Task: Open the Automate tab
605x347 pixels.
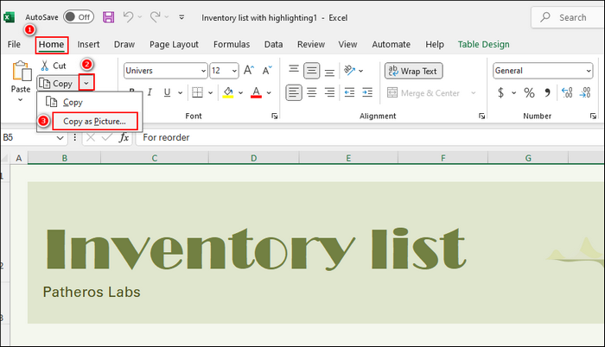Action: click(391, 44)
